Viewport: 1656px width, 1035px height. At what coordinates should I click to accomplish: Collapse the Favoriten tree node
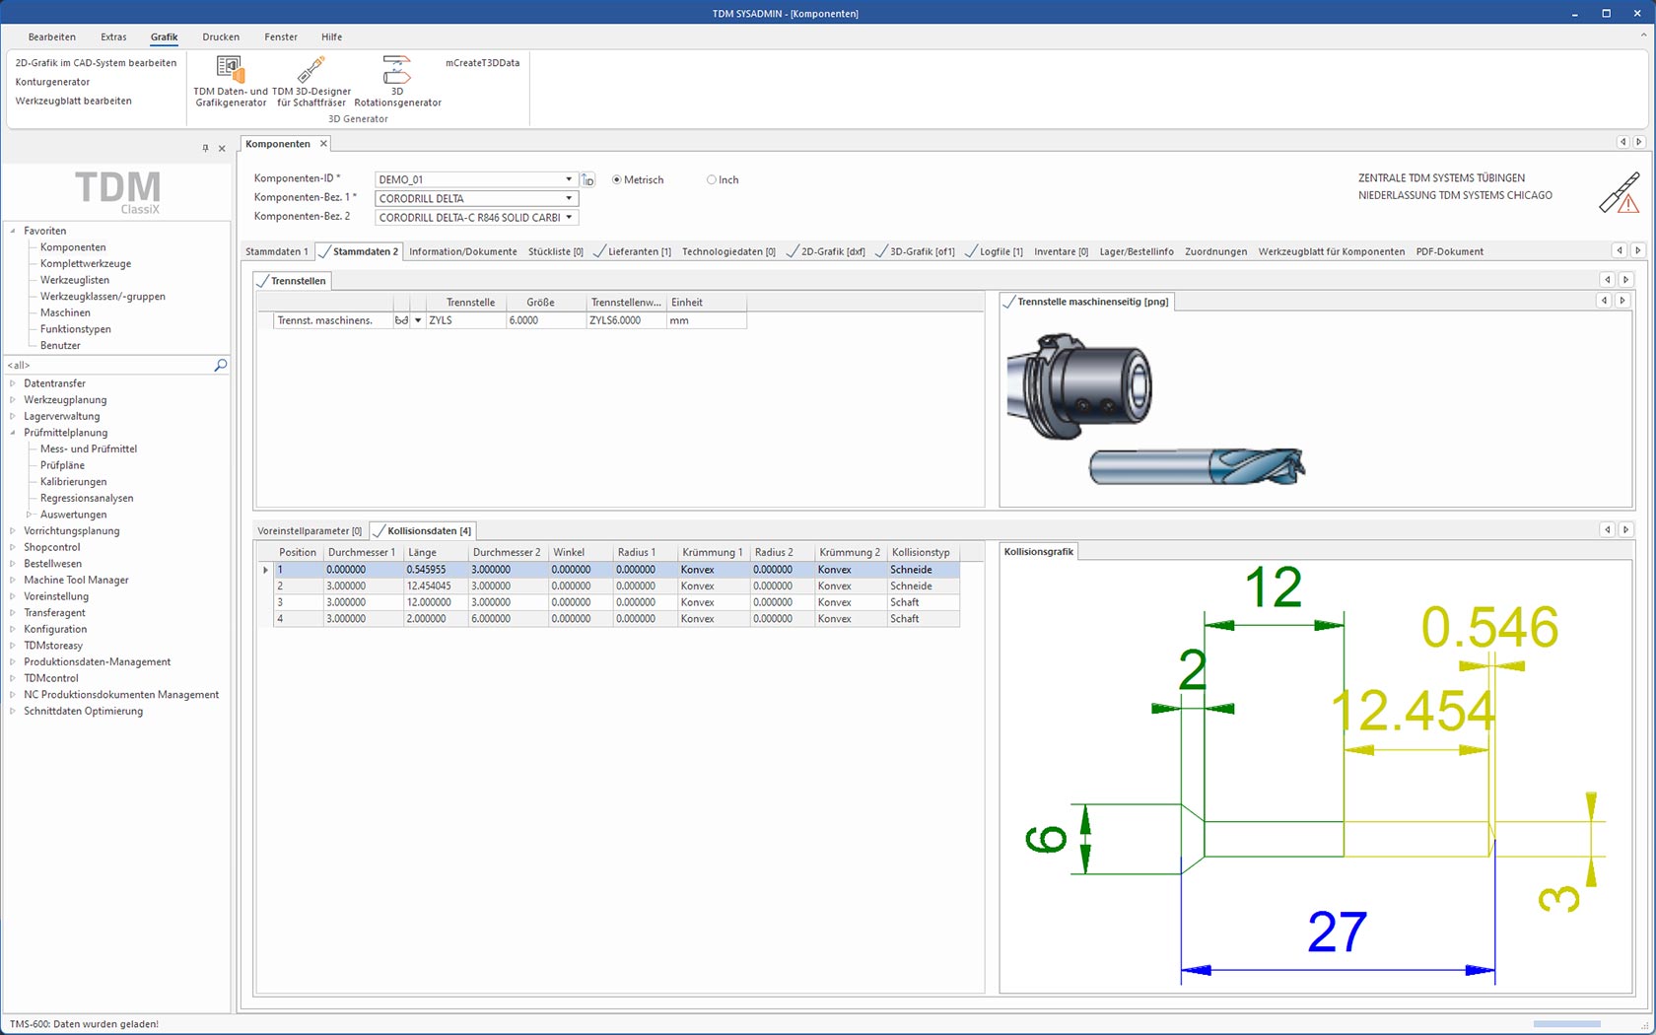13,231
